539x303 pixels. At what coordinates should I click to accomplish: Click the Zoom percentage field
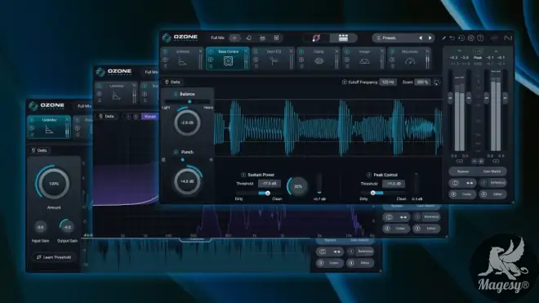tap(421, 82)
